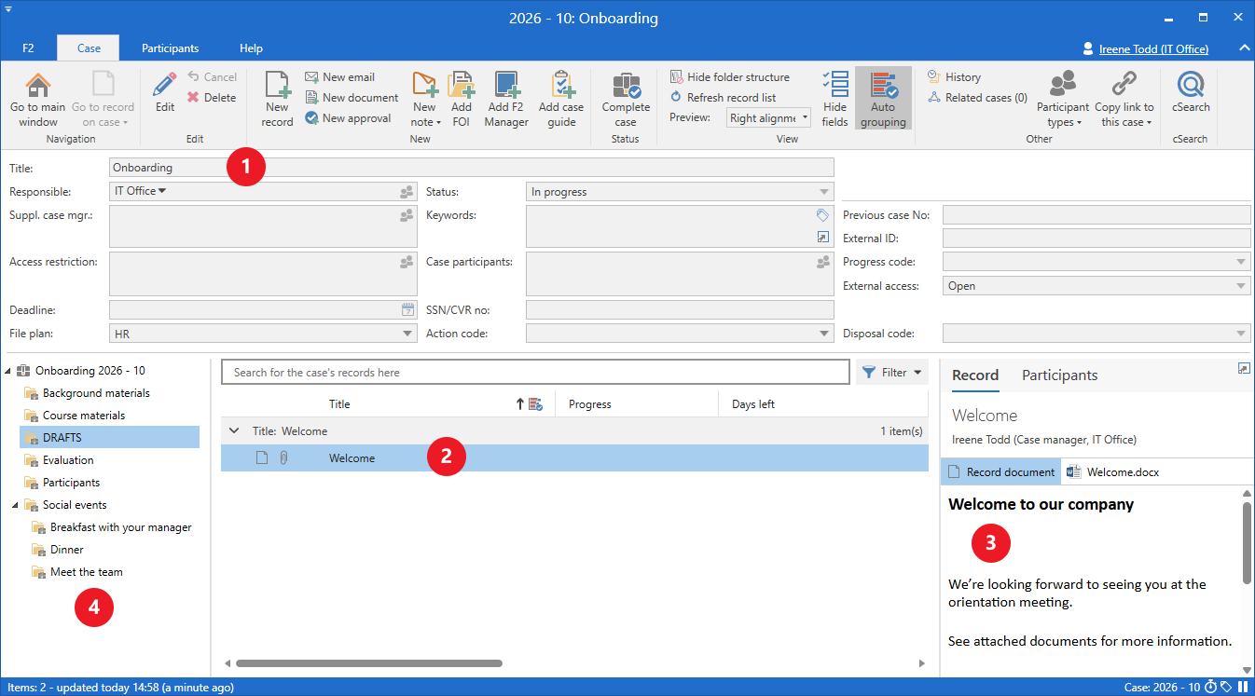
Task: Open the Help ribbon tab
Action: click(251, 48)
